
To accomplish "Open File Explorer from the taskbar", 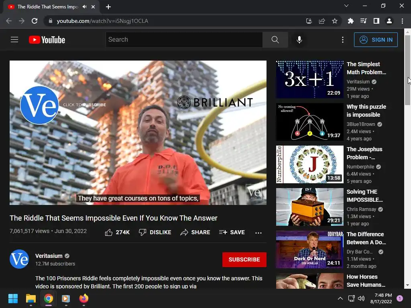I will pos(31,298).
